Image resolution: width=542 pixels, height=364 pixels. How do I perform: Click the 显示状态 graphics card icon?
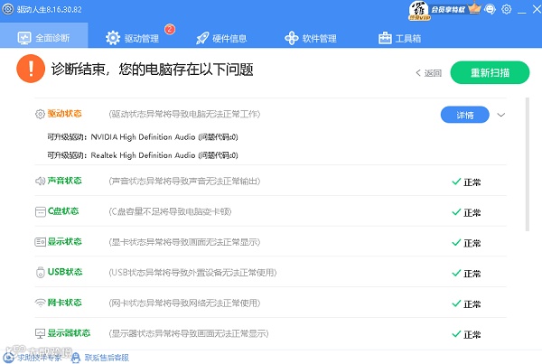pyautogui.click(x=40, y=242)
